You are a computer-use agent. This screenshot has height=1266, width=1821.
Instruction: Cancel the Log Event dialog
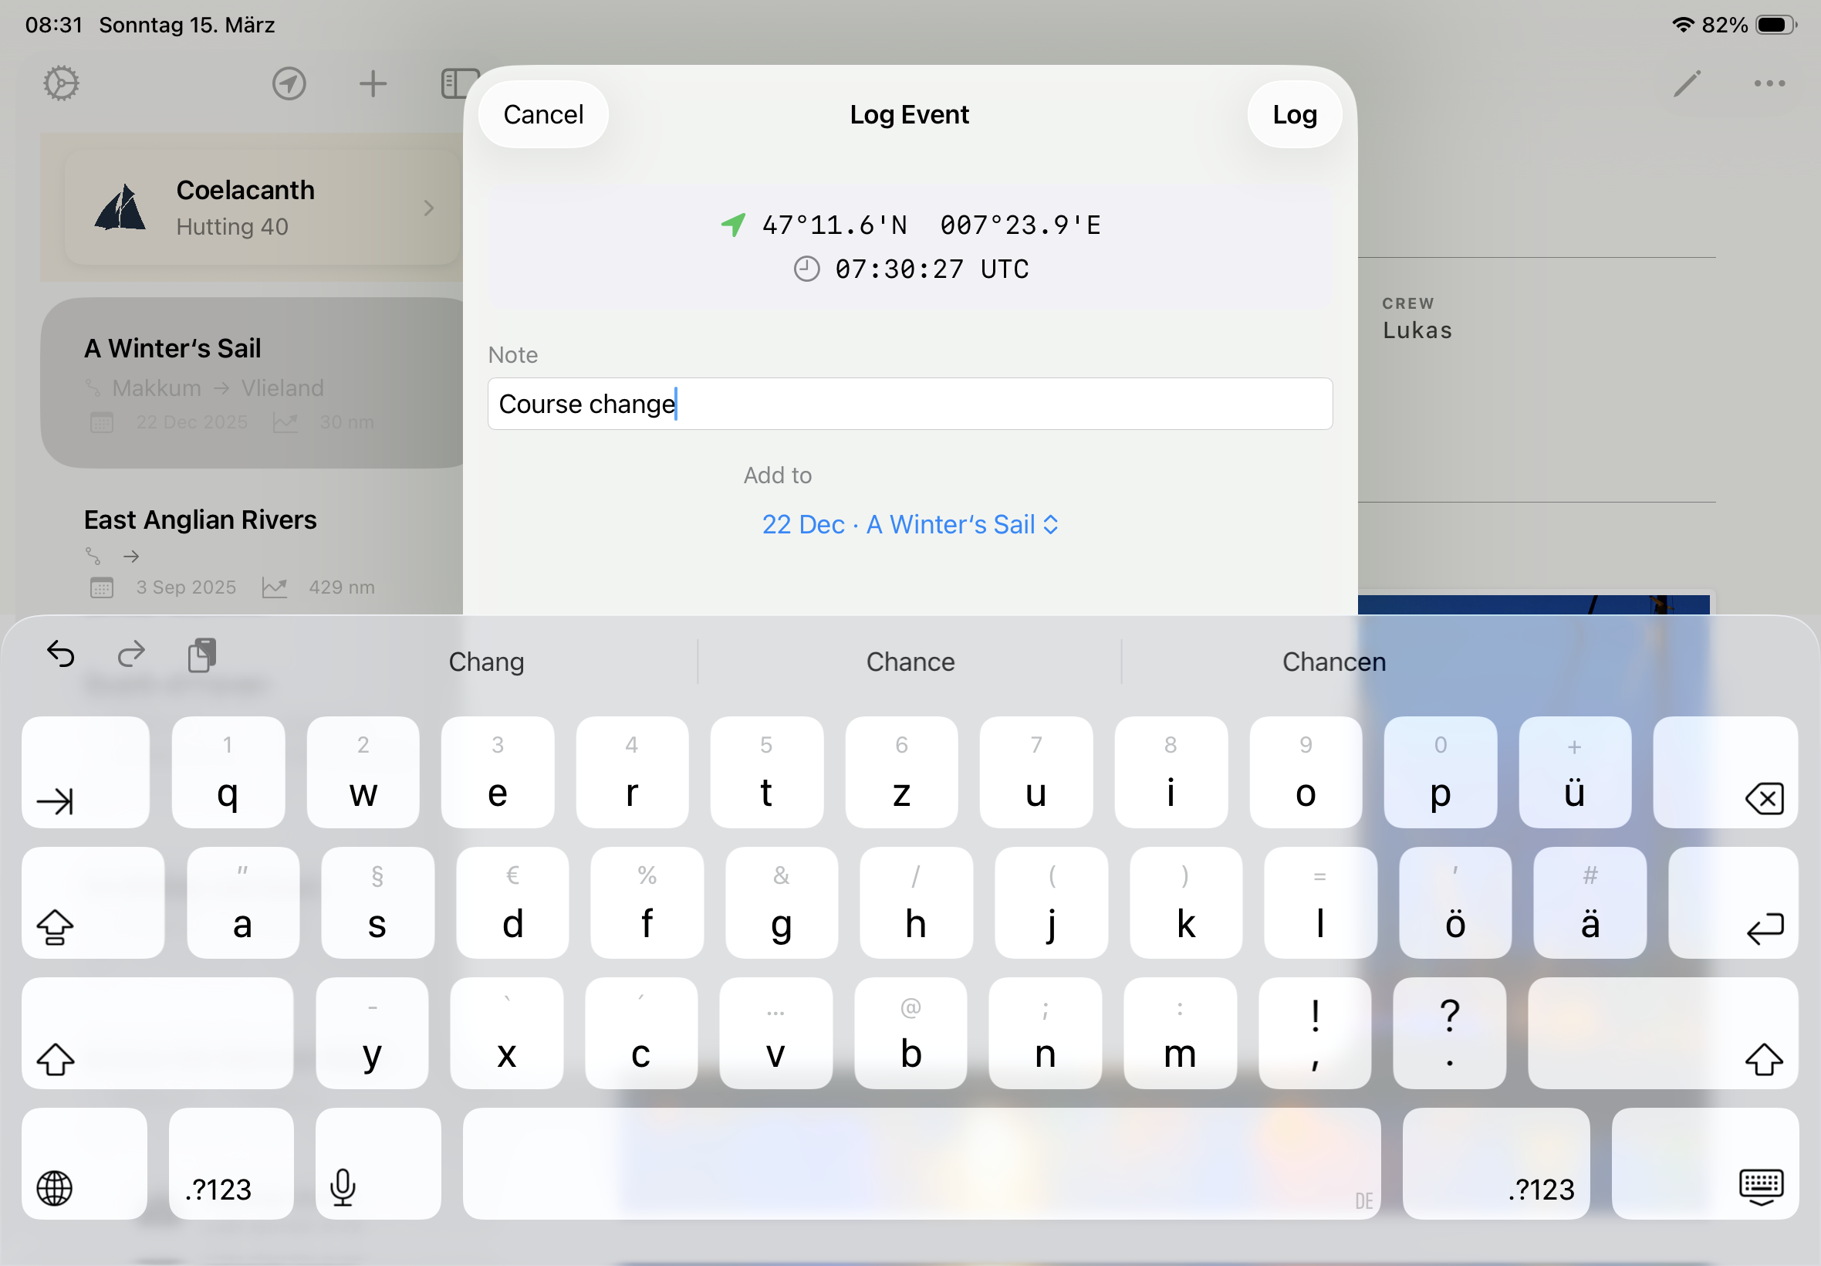542,113
